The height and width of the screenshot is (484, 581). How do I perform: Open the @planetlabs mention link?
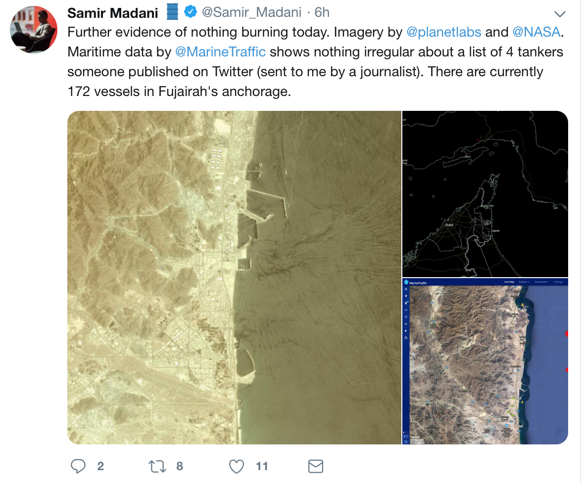[444, 32]
